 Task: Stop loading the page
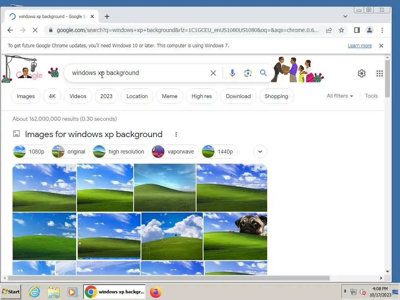pos(35,30)
